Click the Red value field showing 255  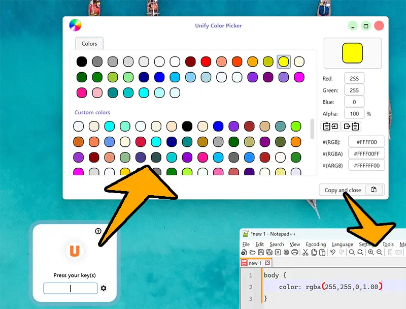pyautogui.click(x=354, y=78)
